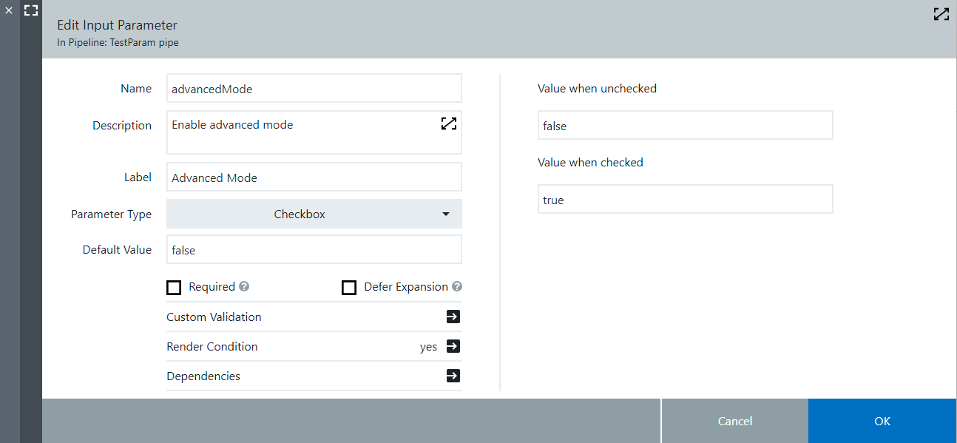The height and width of the screenshot is (443, 957).
Task: Enable the Required checkbox
Action: pyautogui.click(x=174, y=288)
